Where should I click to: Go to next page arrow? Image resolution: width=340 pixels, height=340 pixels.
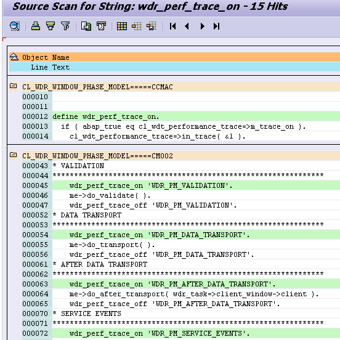202,26
